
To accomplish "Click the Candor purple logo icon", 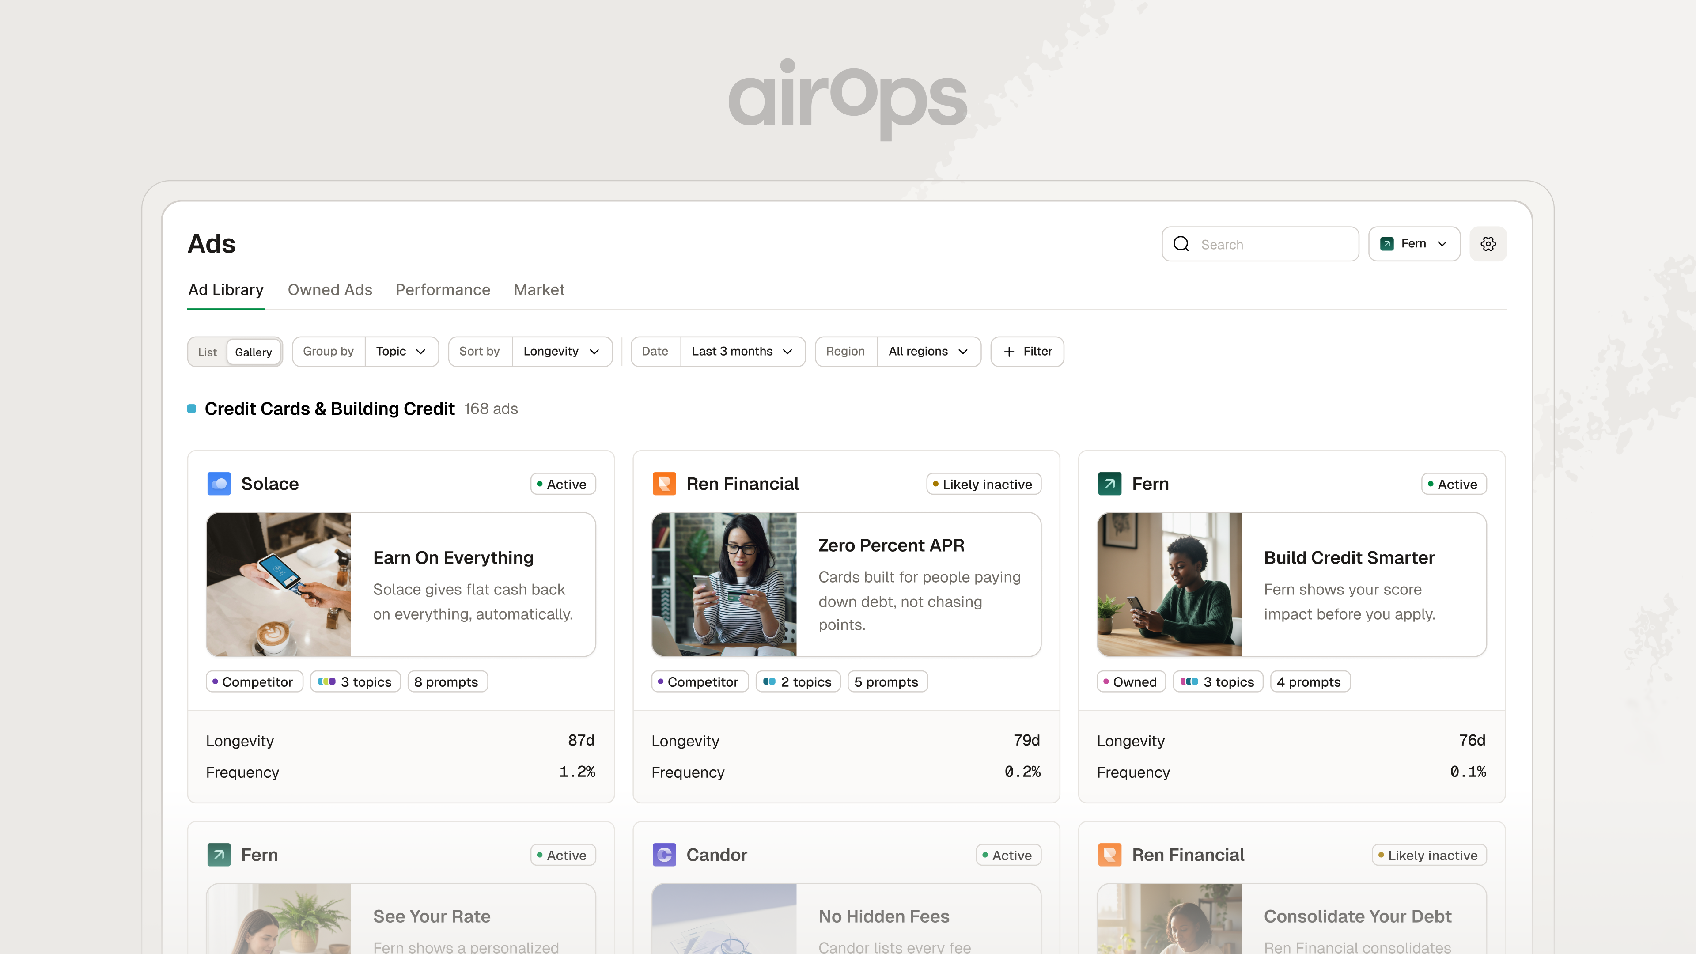I will (x=664, y=855).
